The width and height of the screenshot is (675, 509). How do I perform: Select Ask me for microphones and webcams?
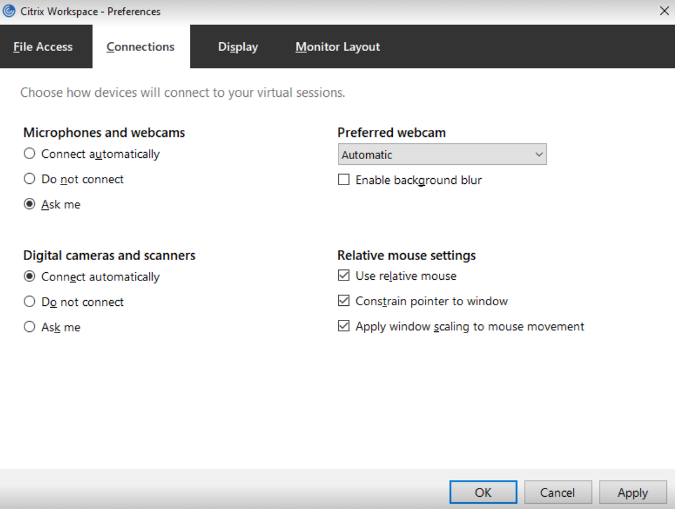click(x=30, y=205)
